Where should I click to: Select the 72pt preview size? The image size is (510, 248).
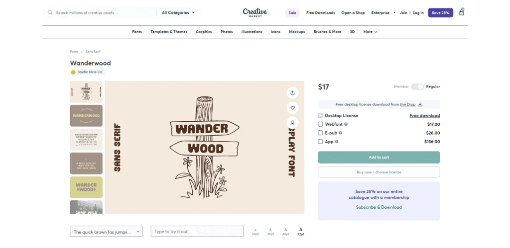tap(301, 231)
